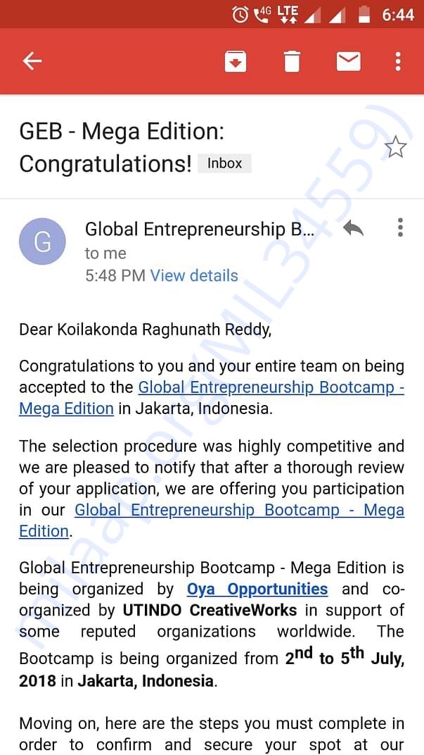Expand View details for the sender
Screen dimensions: 424x755
(194, 275)
